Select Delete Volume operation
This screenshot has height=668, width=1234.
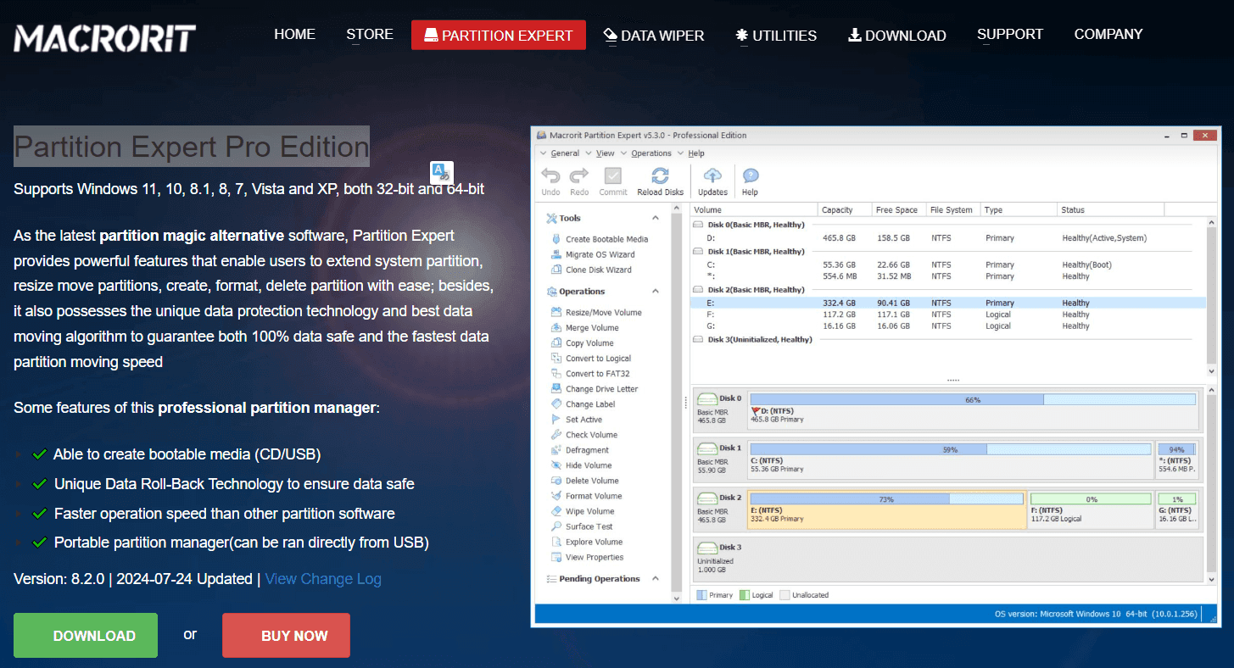[585, 480]
